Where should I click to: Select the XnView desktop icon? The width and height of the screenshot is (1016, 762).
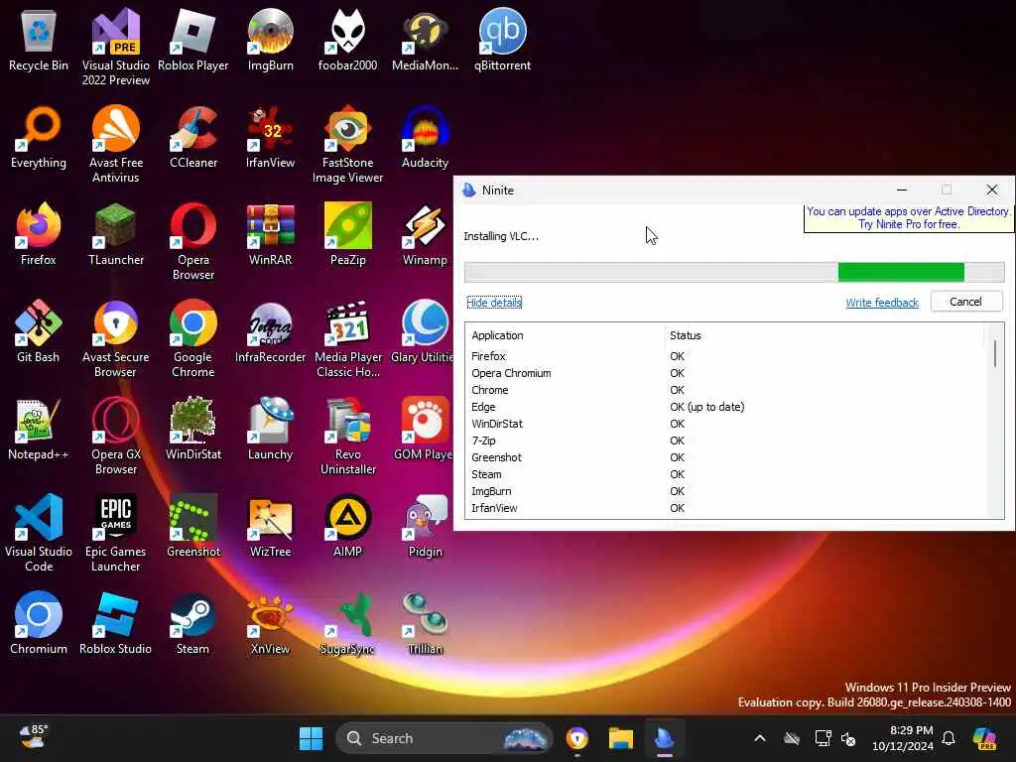[270, 623]
